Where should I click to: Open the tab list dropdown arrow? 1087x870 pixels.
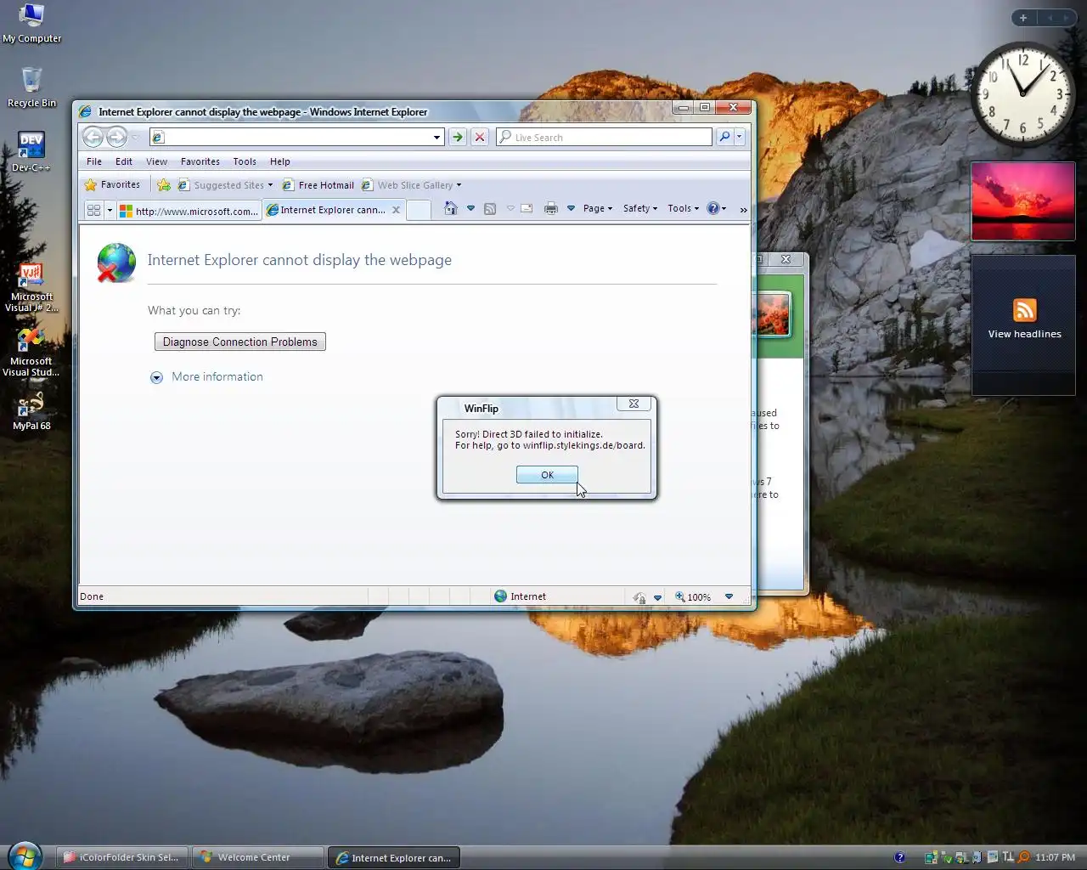[x=110, y=210]
